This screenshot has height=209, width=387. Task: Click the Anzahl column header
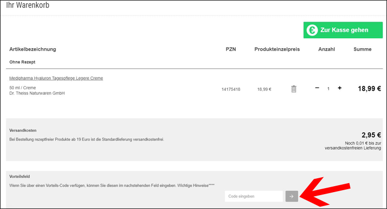point(326,49)
